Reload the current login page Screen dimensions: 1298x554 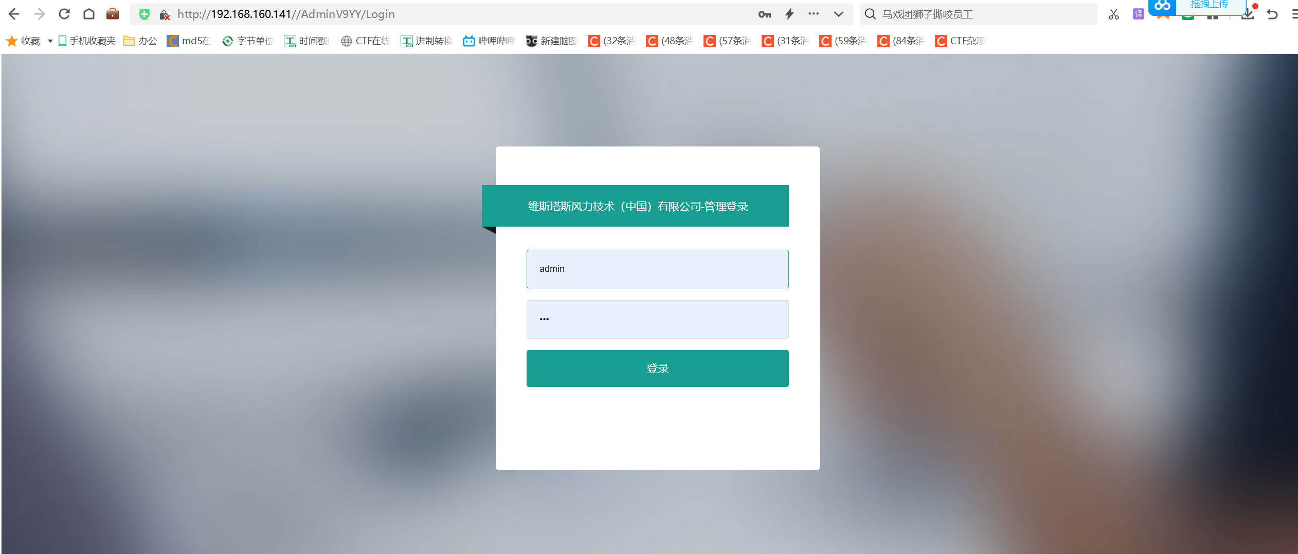point(64,14)
